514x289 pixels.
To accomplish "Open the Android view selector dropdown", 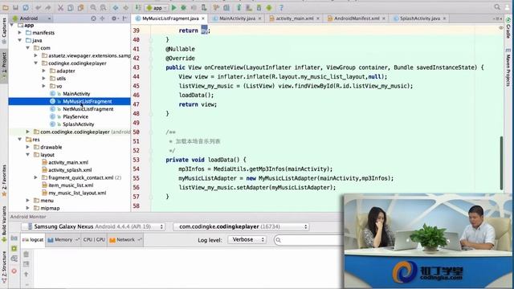I will 31,18.
